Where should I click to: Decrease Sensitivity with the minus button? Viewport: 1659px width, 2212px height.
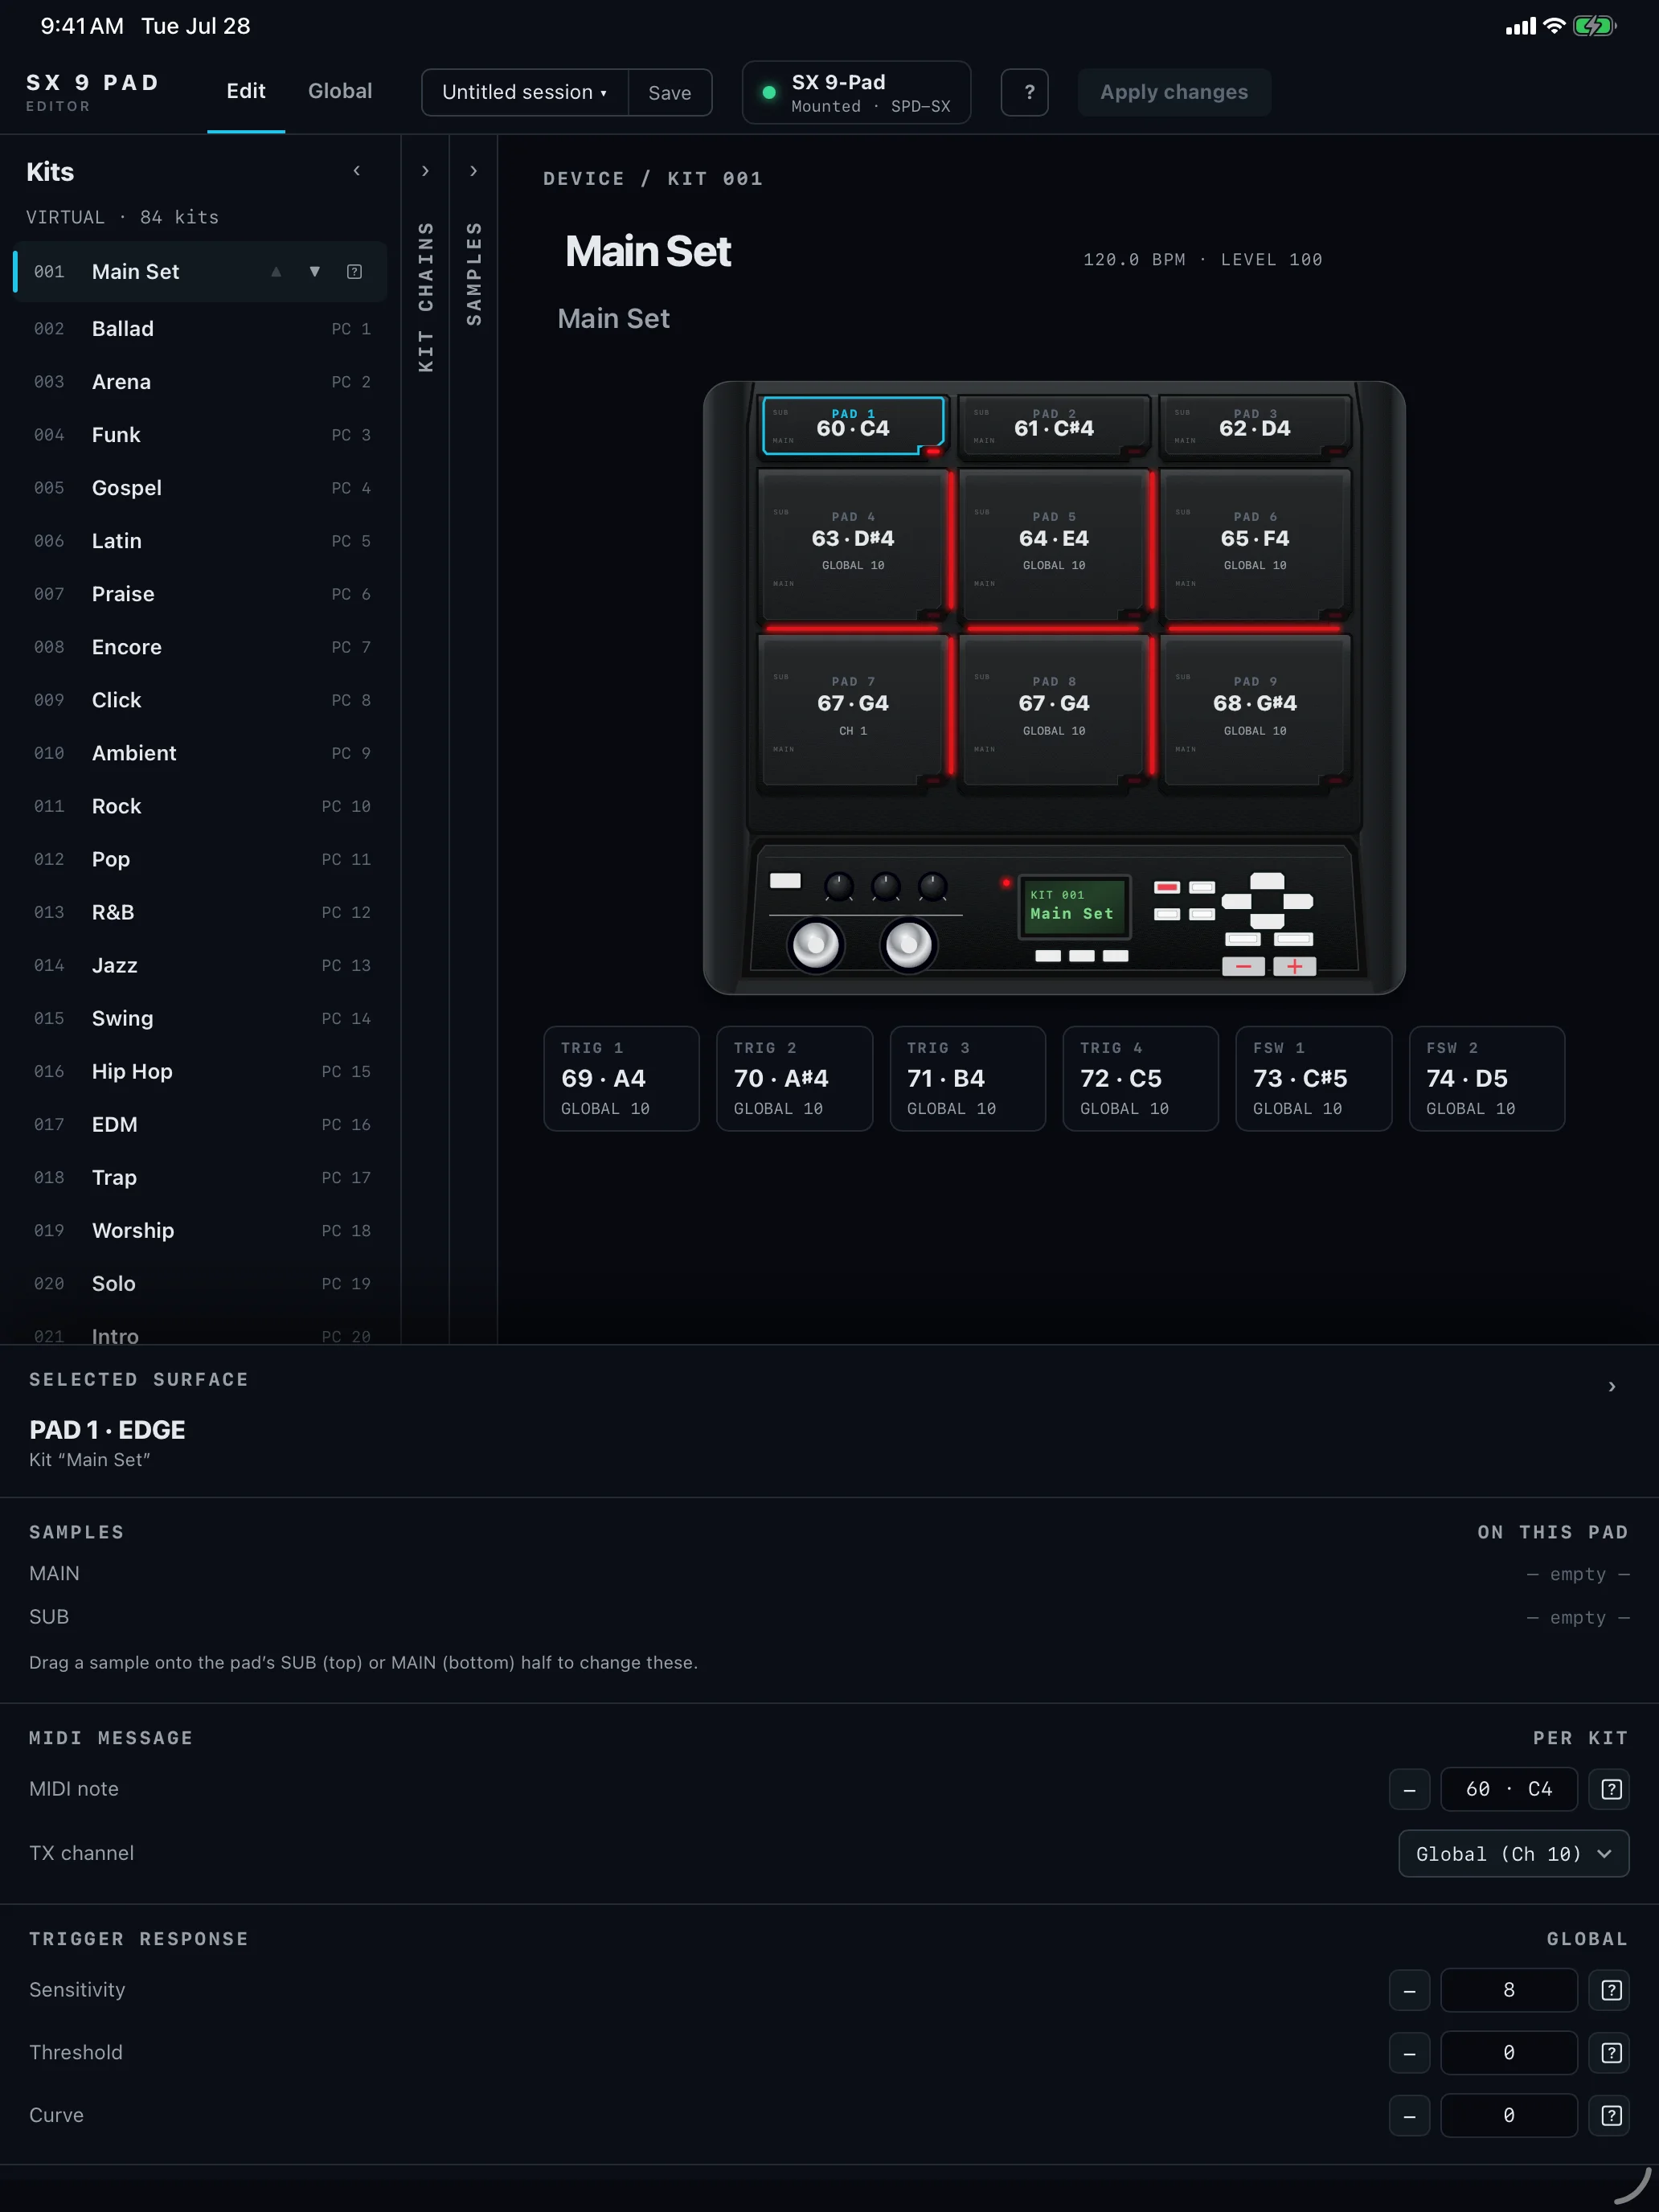click(1409, 1990)
